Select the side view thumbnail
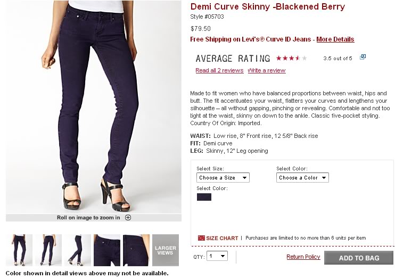395x279 pixels. click(78, 250)
